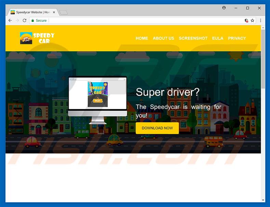
Task: Select the Speedycar Website tab
Action: tap(33, 12)
